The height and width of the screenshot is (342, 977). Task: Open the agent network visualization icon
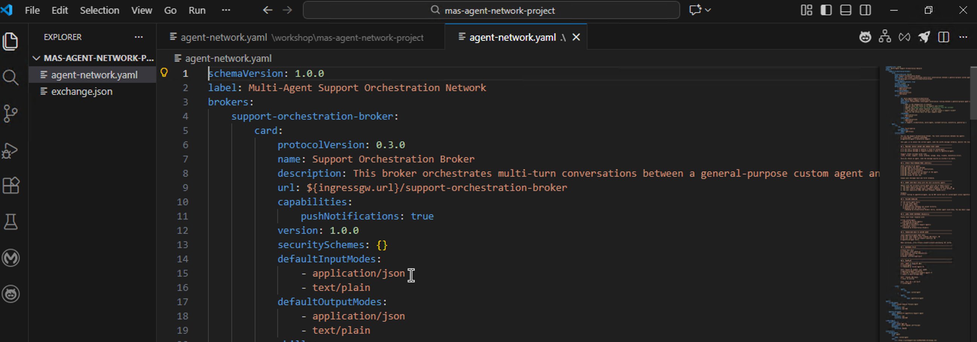[x=885, y=37]
